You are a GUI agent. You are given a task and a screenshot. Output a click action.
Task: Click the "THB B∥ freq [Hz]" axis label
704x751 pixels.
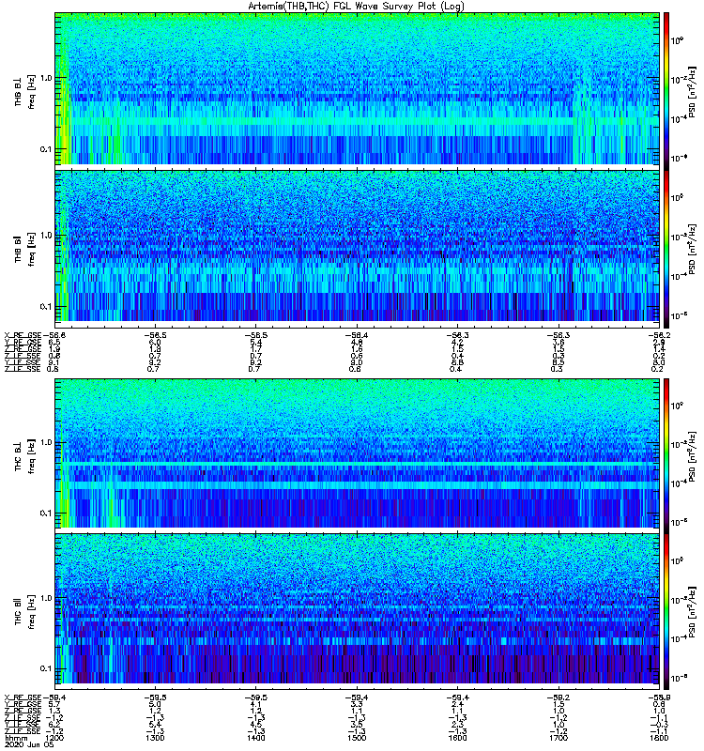tap(24, 249)
